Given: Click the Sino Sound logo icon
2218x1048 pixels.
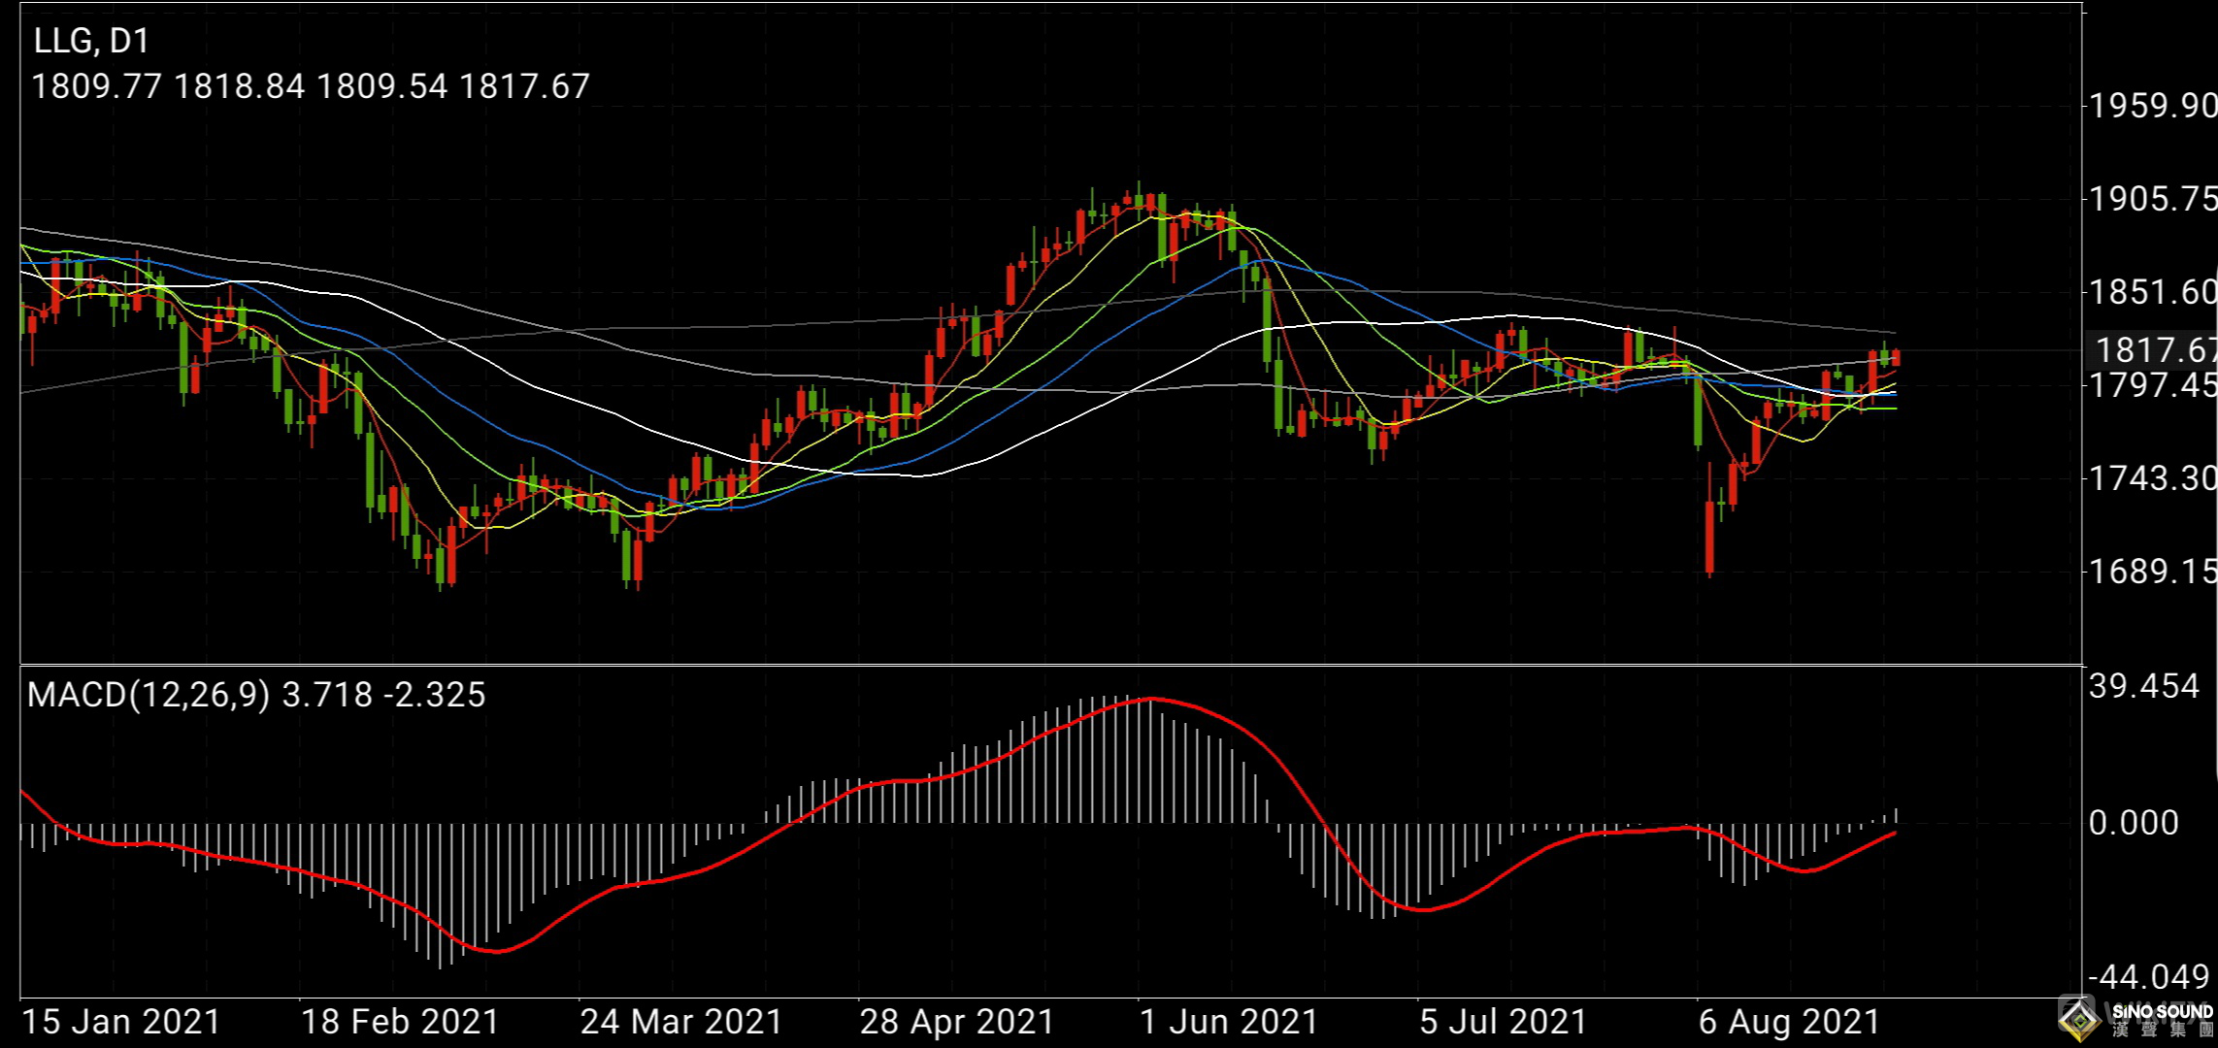Looking at the screenshot, I should [x=2079, y=1019].
